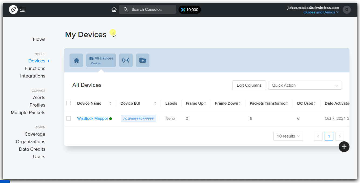Open Multiple Packets in the sidebar
Viewport: 360px width, 183px height.
coord(28,112)
